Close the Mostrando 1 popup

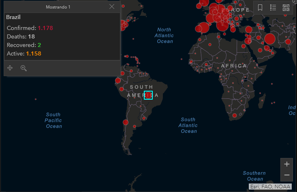[112, 6]
